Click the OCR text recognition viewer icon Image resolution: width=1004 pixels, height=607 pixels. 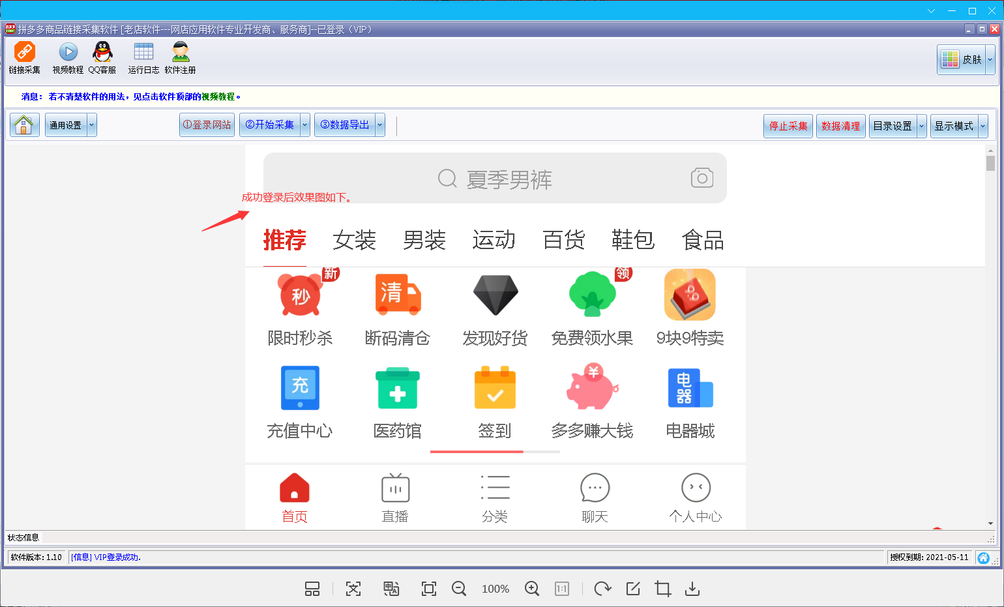pyautogui.click(x=353, y=589)
